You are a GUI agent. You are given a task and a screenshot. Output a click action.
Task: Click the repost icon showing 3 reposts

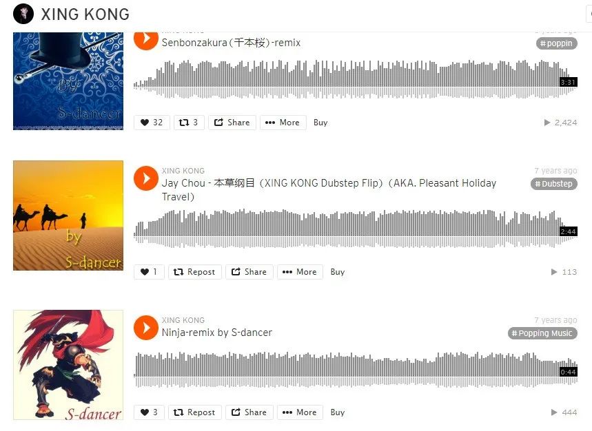189,123
